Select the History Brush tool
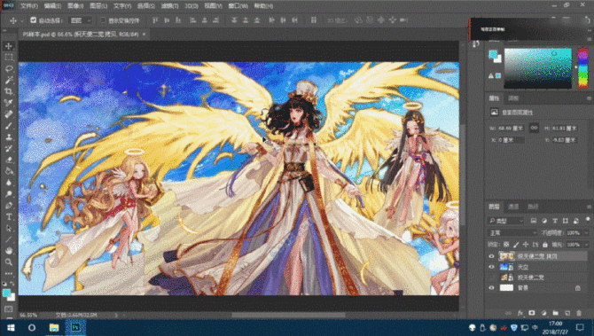This screenshot has height=336, width=594. (9, 148)
